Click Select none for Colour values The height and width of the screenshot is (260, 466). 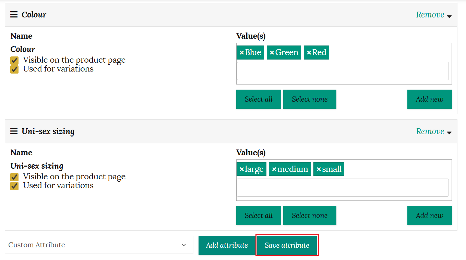click(310, 99)
